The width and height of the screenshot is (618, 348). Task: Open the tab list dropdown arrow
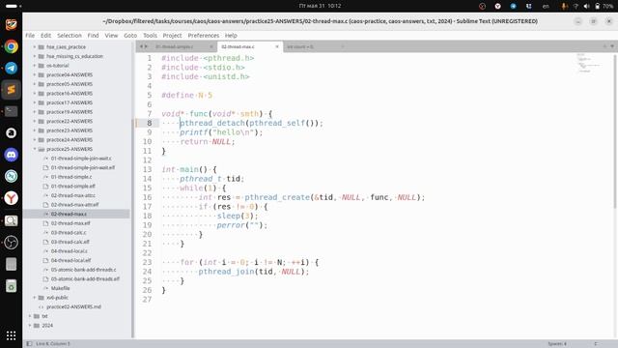pos(612,46)
